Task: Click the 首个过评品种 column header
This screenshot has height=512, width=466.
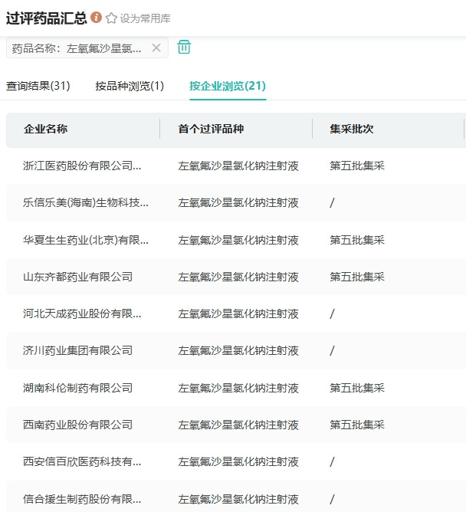Action: 211,129
